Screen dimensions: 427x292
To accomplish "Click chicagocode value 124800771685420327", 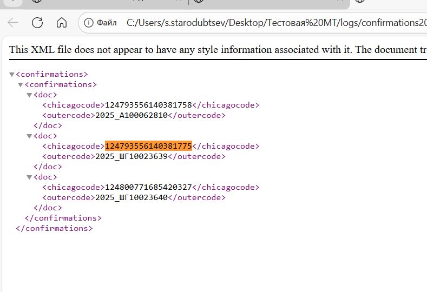I will tap(148, 187).
